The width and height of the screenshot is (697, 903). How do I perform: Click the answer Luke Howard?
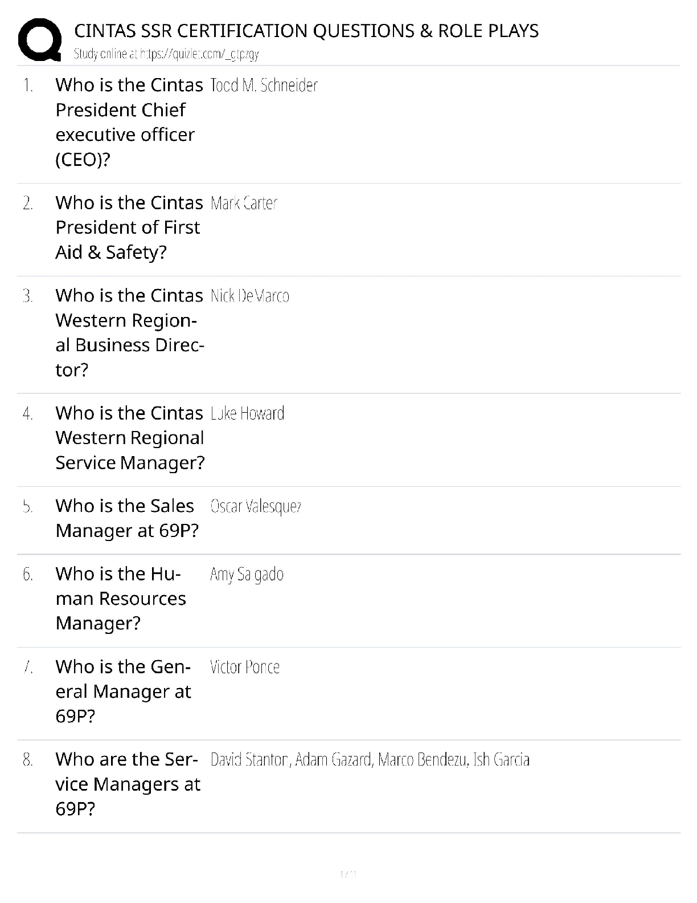click(x=247, y=413)
